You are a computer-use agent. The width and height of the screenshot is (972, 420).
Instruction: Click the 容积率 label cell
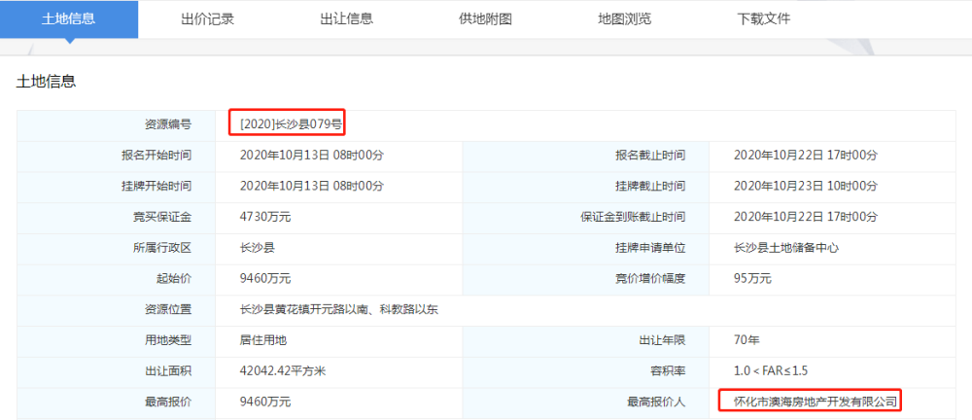tap(586, 372)
